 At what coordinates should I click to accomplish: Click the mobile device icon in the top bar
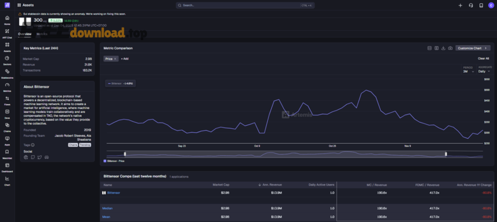click(x=481, y=6)
